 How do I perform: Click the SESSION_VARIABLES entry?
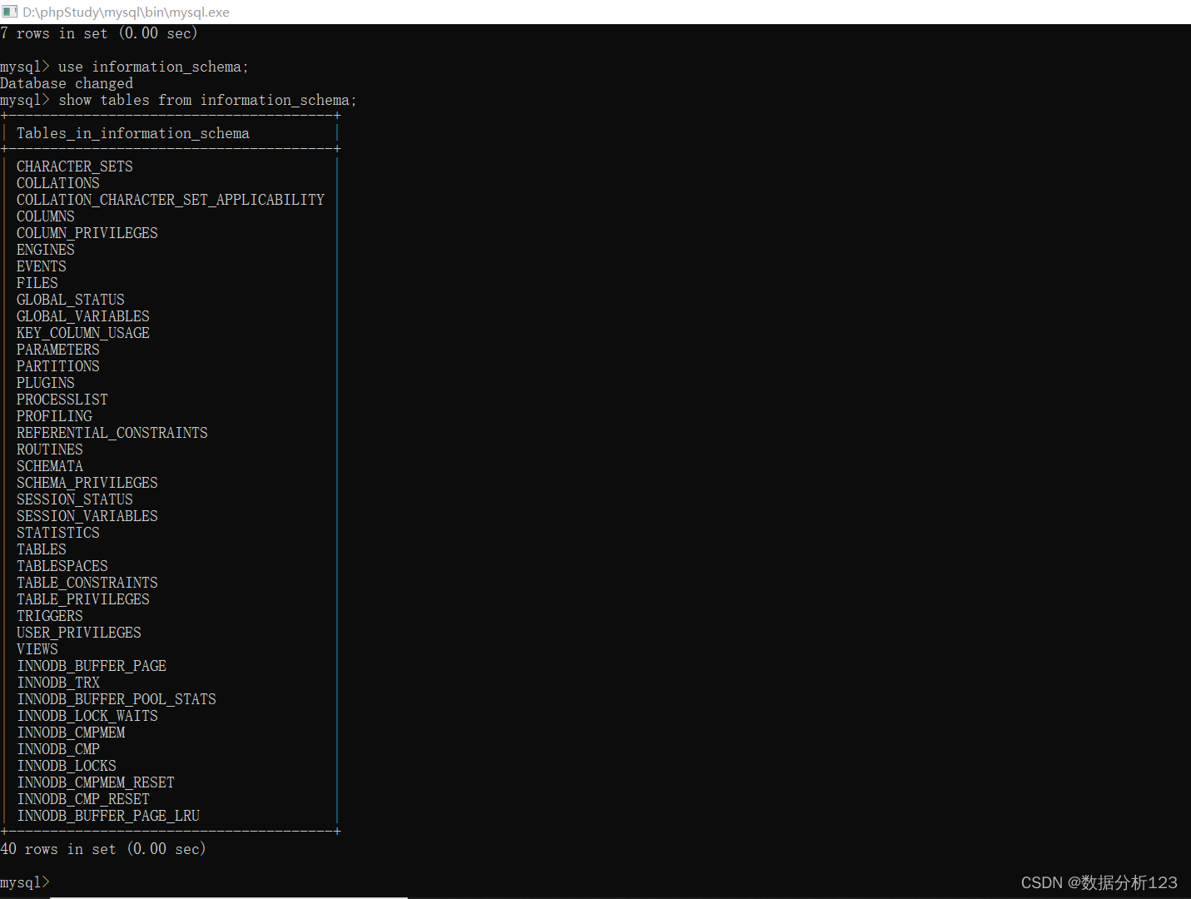tap(87, 516)
